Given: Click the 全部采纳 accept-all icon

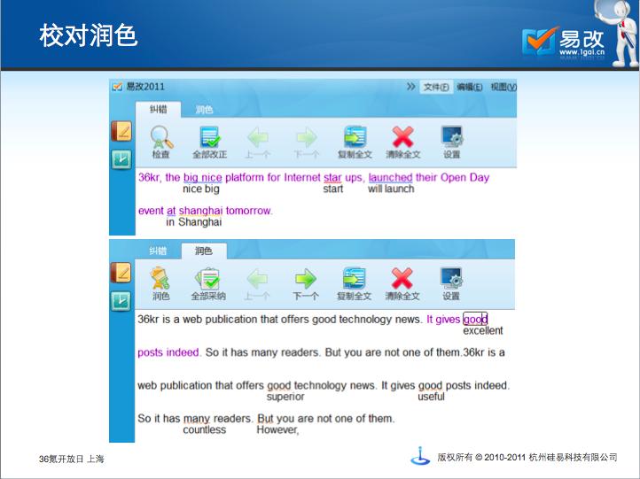Looking at the screenshot, I should tap(208, 278).
